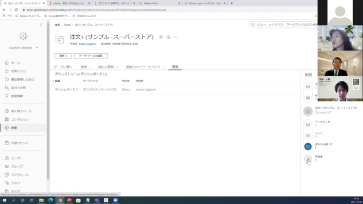
Task: Open サンプルスーパーストア2 workbook link
Action: coord(100,90)
